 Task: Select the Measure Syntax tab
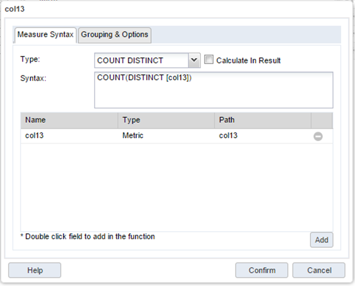pyautogui.click(x=45, y=35)
